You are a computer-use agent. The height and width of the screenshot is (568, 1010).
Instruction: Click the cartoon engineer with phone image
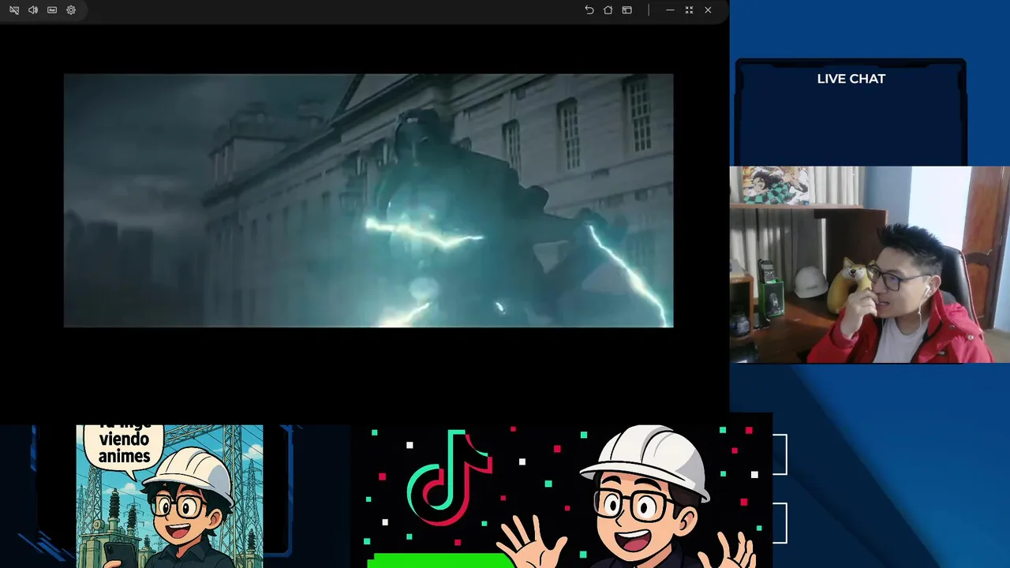coord(170,496)
